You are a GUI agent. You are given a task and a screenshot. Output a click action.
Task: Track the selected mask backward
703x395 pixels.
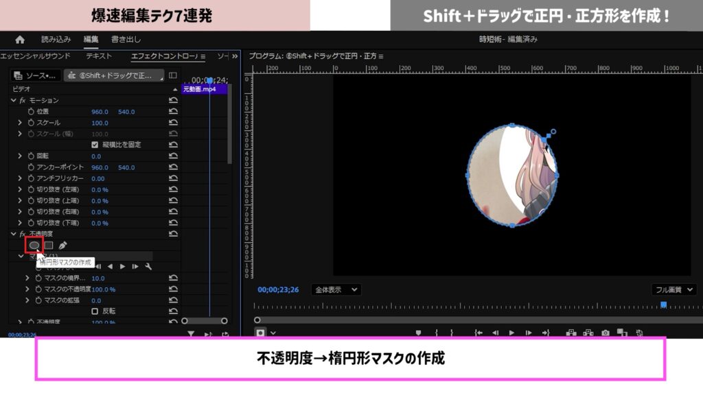(x=110, y=267)
